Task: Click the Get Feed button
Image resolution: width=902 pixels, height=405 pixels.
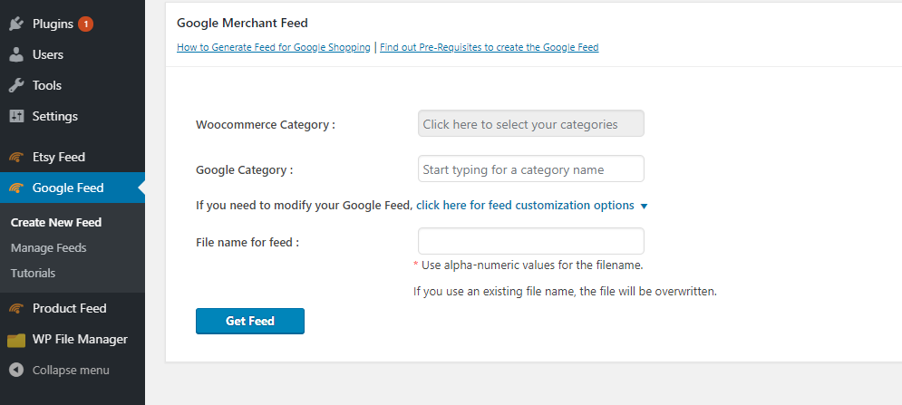Action: pos(249,321)
